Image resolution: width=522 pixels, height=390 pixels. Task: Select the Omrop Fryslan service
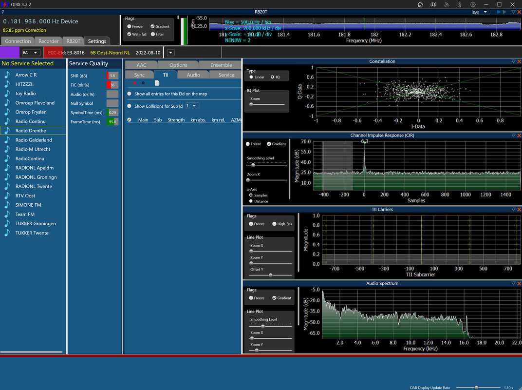click(33, 112)
